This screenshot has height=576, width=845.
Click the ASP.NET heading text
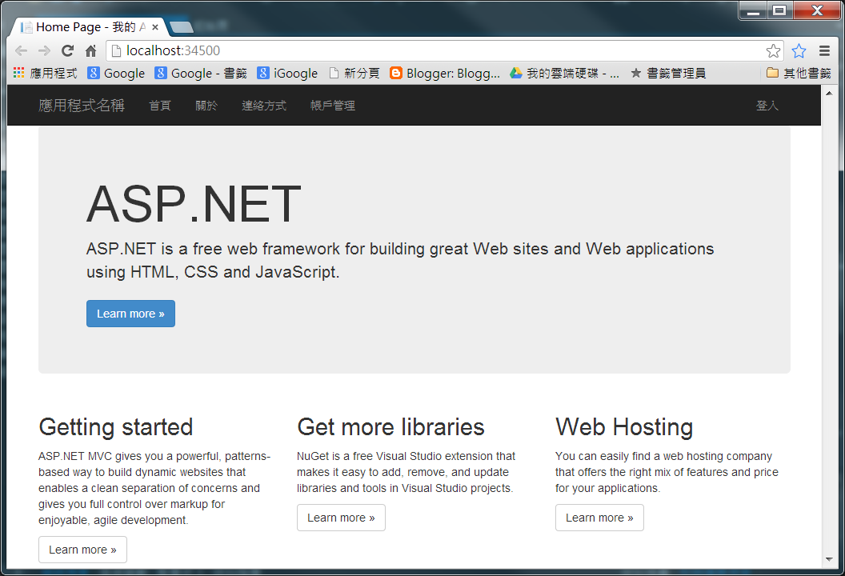click(x=194, y=204)
